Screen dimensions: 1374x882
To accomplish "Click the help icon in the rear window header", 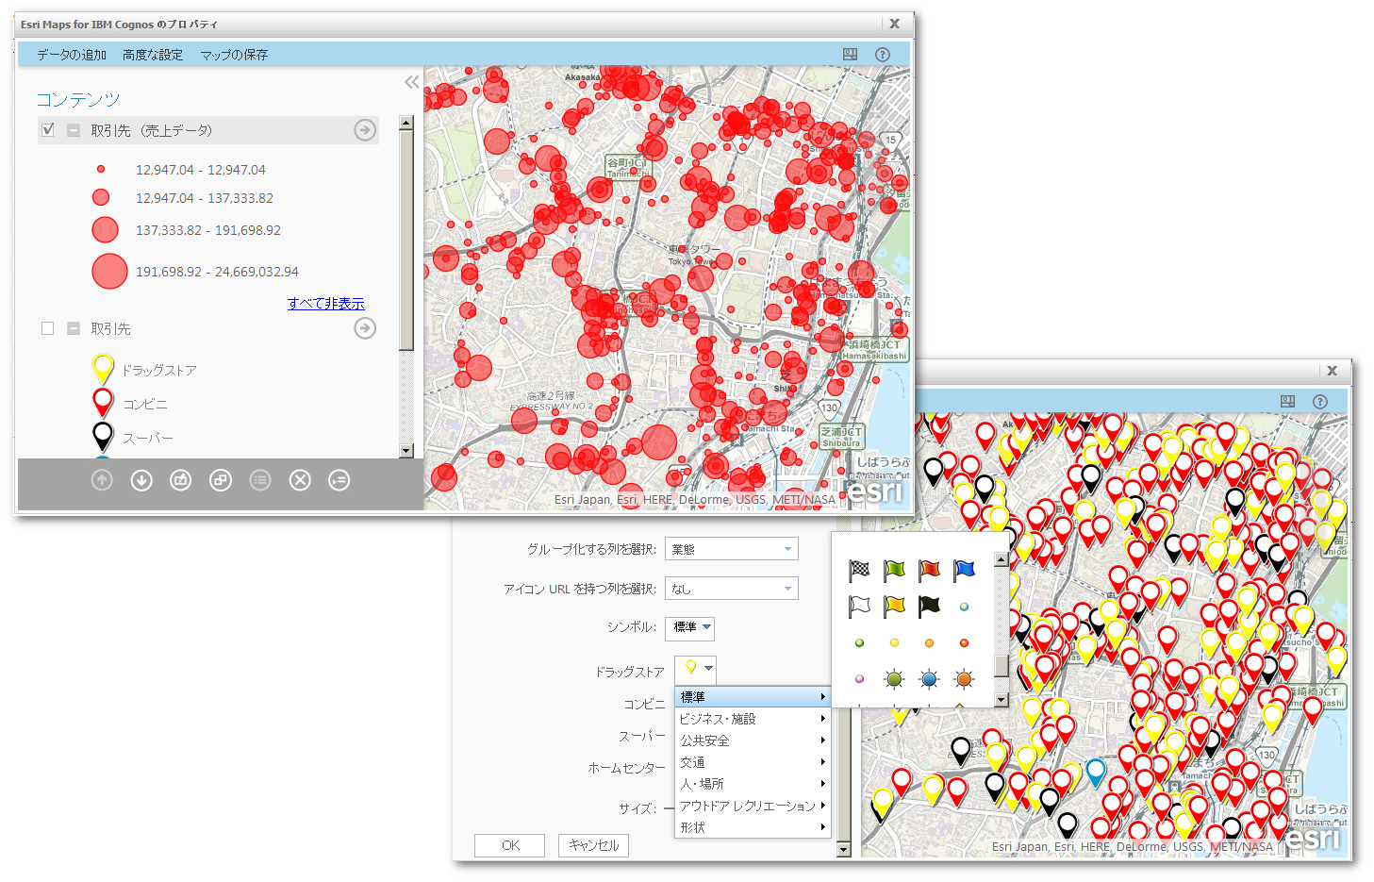I will pyautogui.click(x=1320, y=402).
